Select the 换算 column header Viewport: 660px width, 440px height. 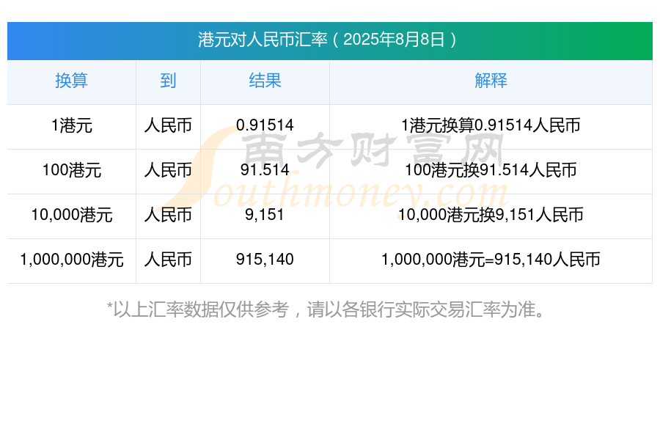tap(72, 81)
